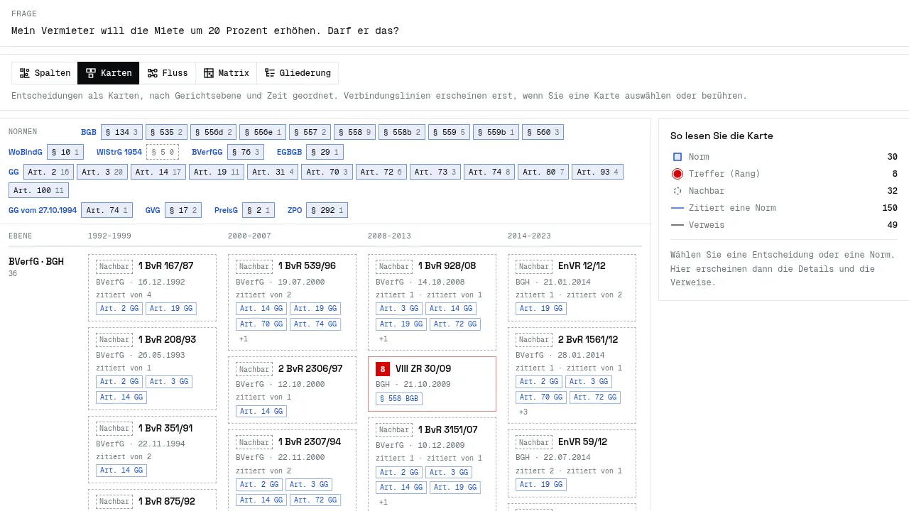Expand +1 norms in card 1 BvR 928/08
The height and width of the screenshot is (511, 909).
pyautogui.click(x=383, y=339)
